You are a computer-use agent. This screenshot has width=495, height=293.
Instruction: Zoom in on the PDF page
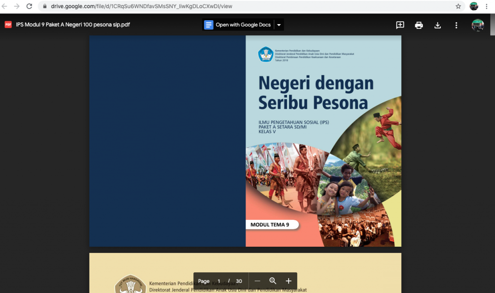289,281
